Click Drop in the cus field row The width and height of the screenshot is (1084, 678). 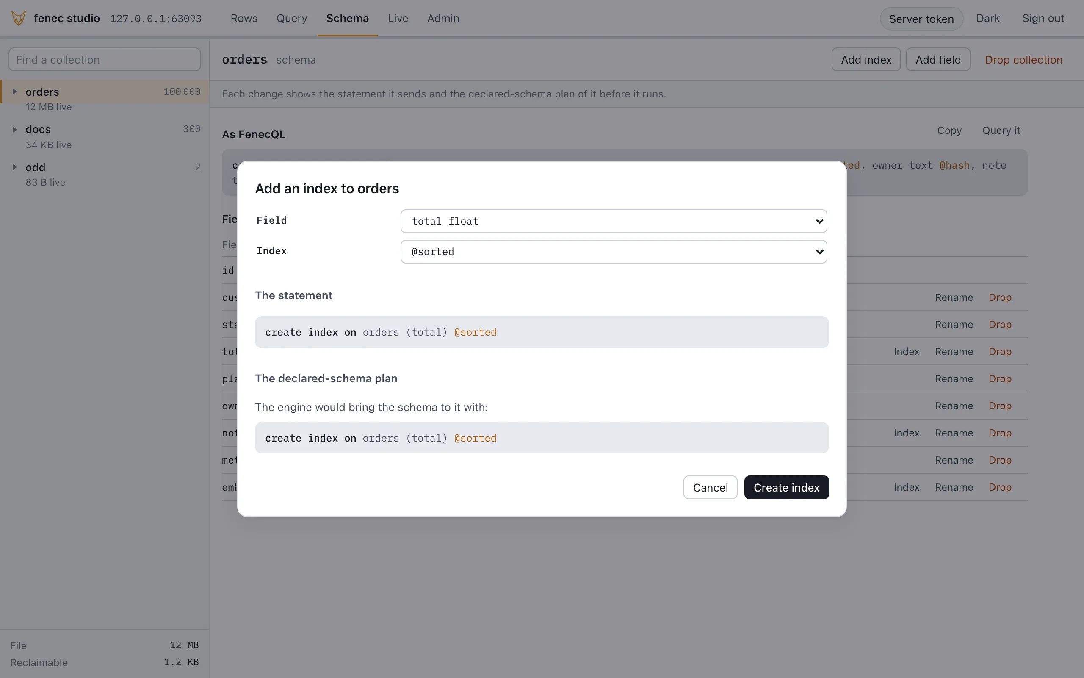click(x=1000, y=298)
